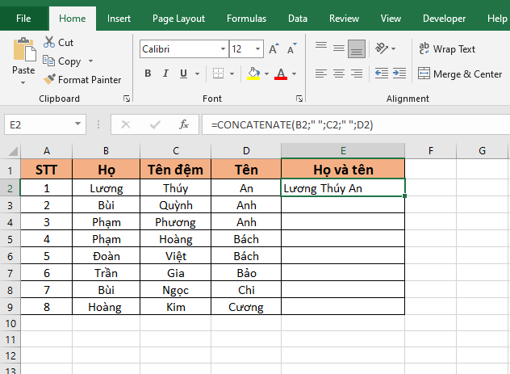Click the Insert Function fx icon

point(184,124)
